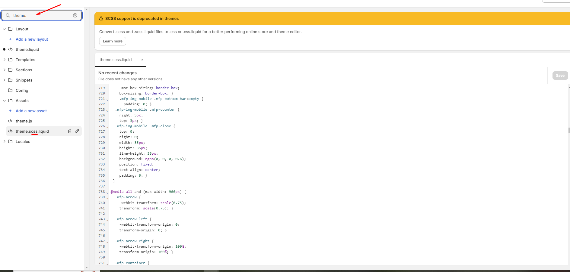Expand the Locales folder
The width and height of the screenshot is (570, 272).
[x=4, y=141]
